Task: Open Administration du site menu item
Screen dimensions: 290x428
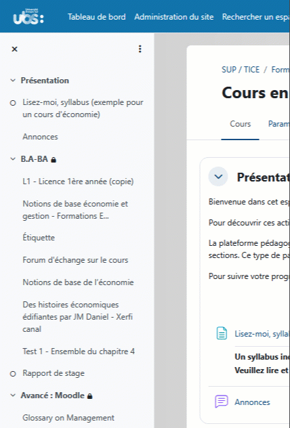Action: point(174,17)
